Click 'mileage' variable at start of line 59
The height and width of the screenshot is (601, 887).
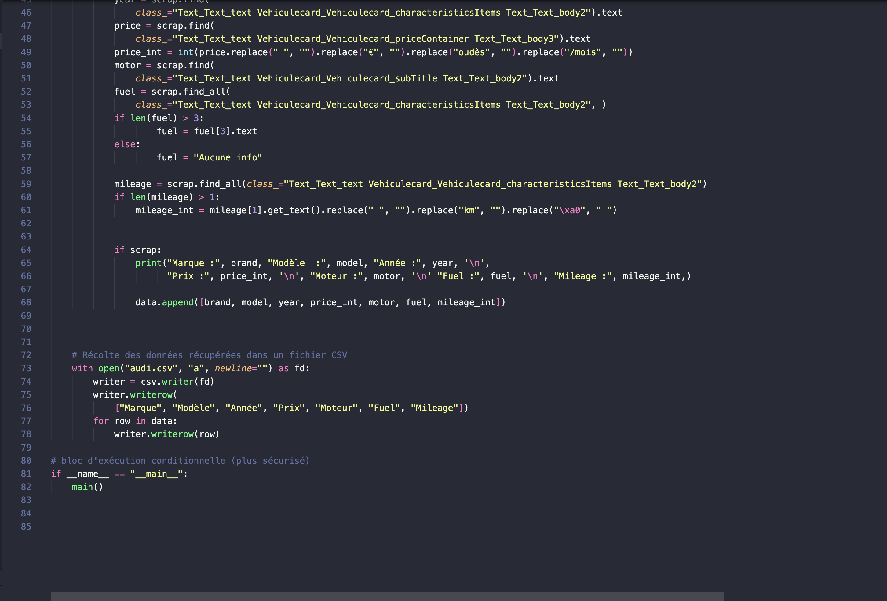pyautogui.click(x=133, y=184)
